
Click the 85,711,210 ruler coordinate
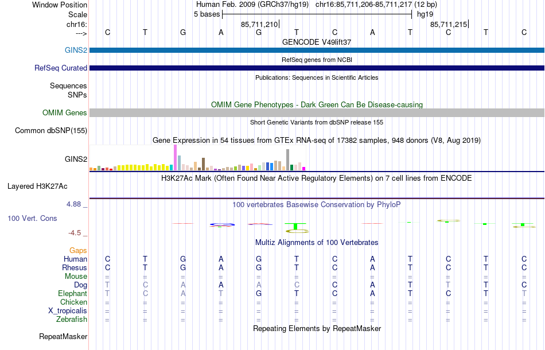click(x=259, y=24)
